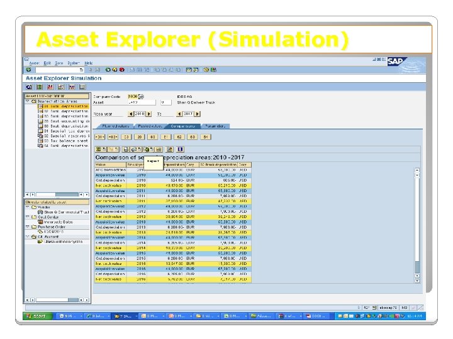Collapse the Cost Center folder
The image size is (453, 339).
(28, 217)
